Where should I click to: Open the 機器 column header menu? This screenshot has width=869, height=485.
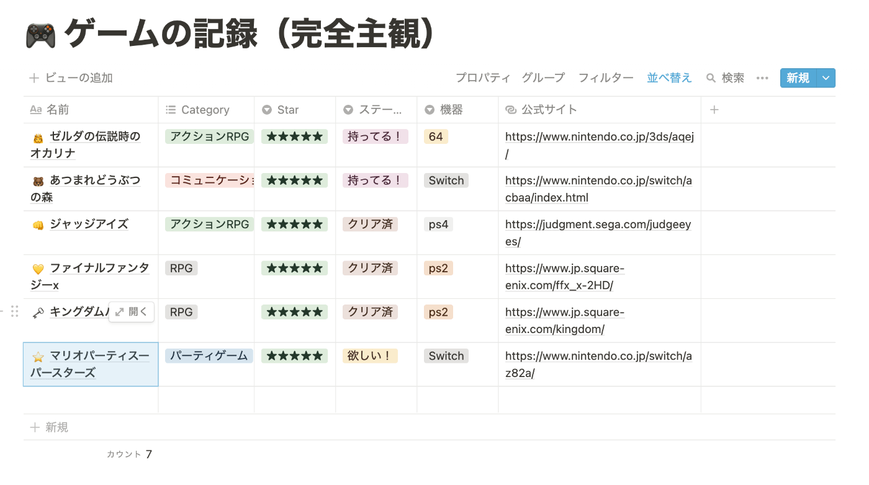[x=457, y=110]
